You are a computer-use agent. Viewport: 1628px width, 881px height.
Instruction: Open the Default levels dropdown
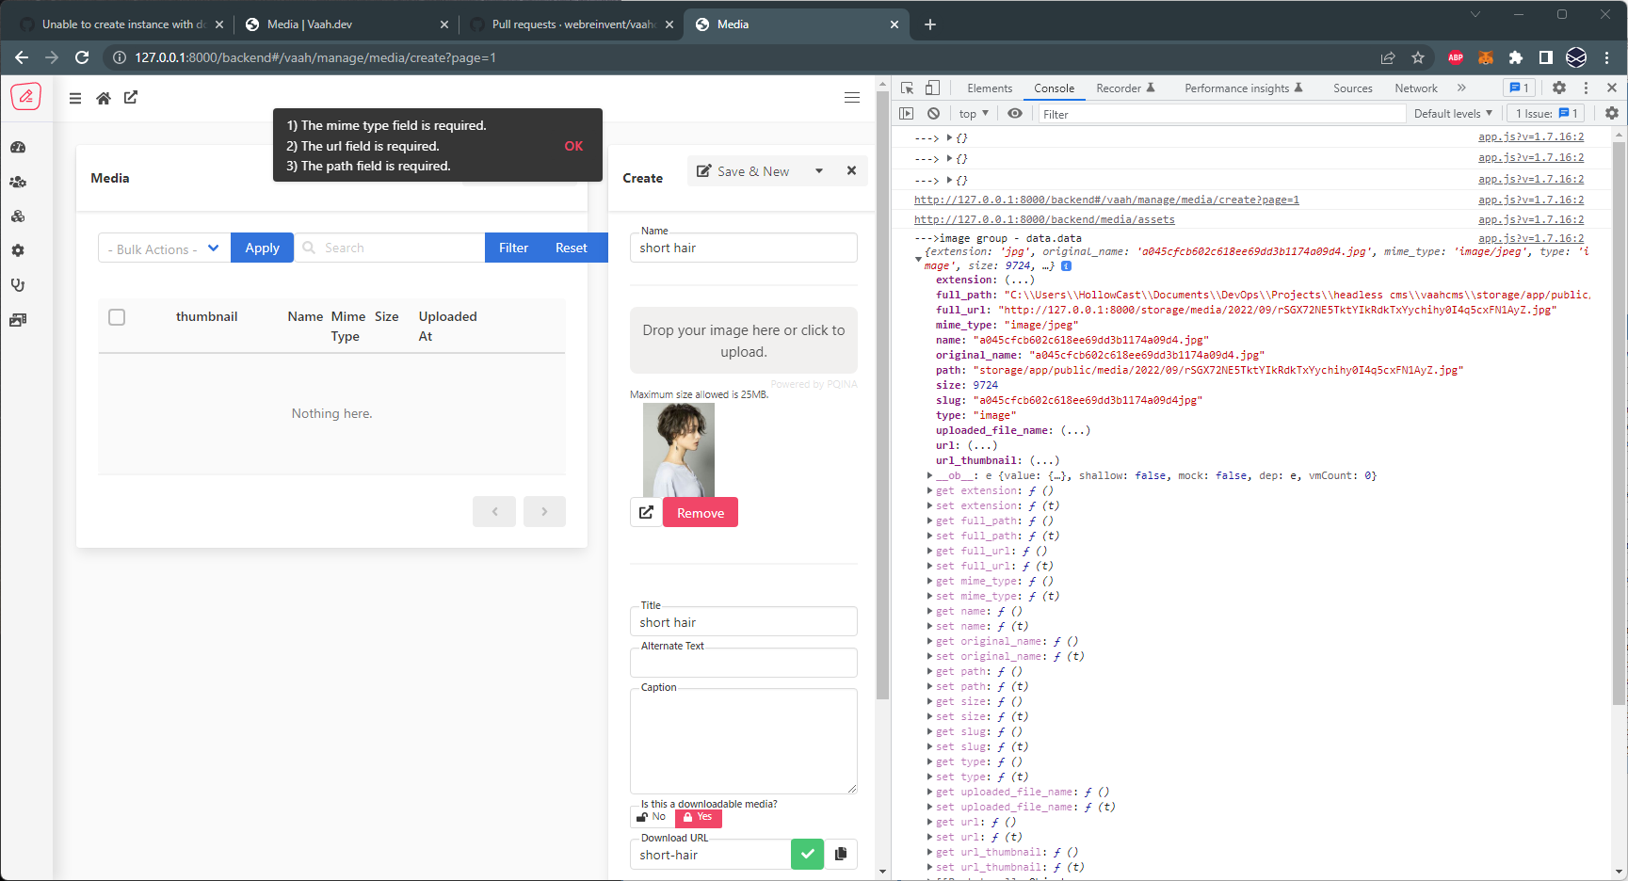[x=1453, y=114]
